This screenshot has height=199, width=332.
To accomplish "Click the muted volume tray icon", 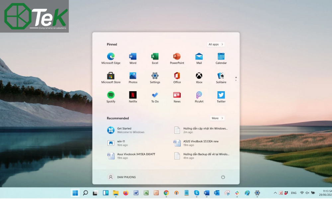I will point(307,193).
